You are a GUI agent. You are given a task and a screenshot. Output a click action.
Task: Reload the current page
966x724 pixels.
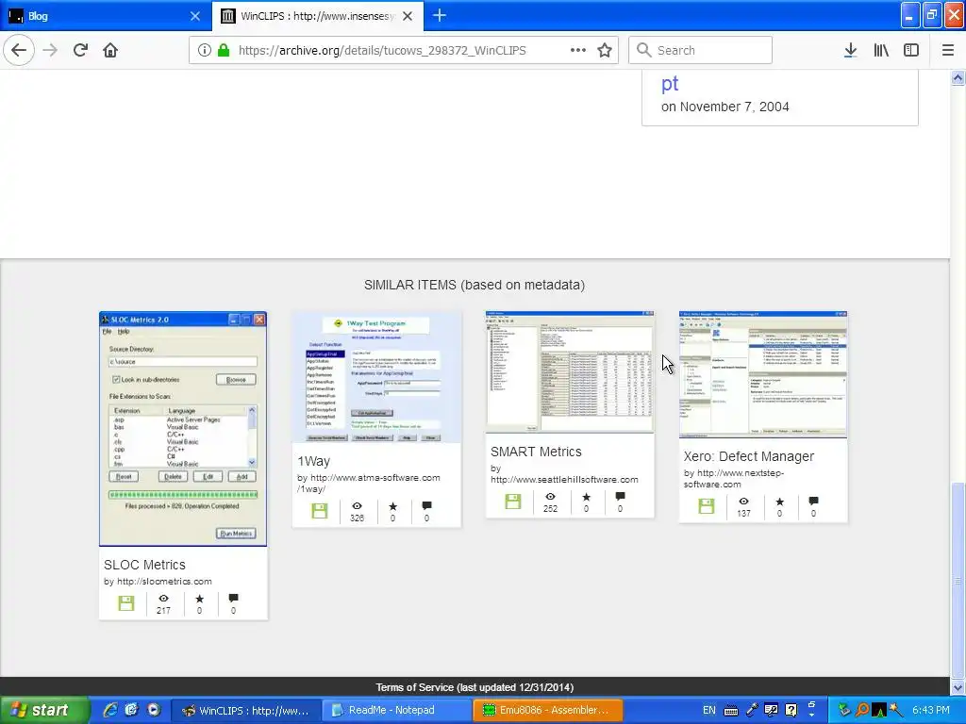click(x=81, y=50)
